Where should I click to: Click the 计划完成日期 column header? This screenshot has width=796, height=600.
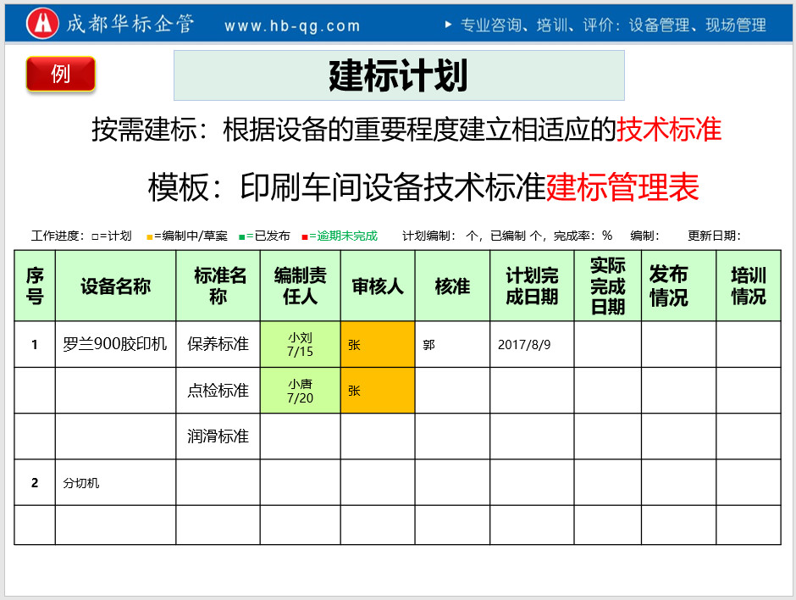pyautogui.click(x=532, y=286)
